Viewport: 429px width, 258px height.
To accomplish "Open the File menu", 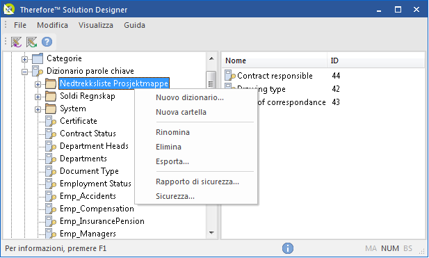I will 20,25.
